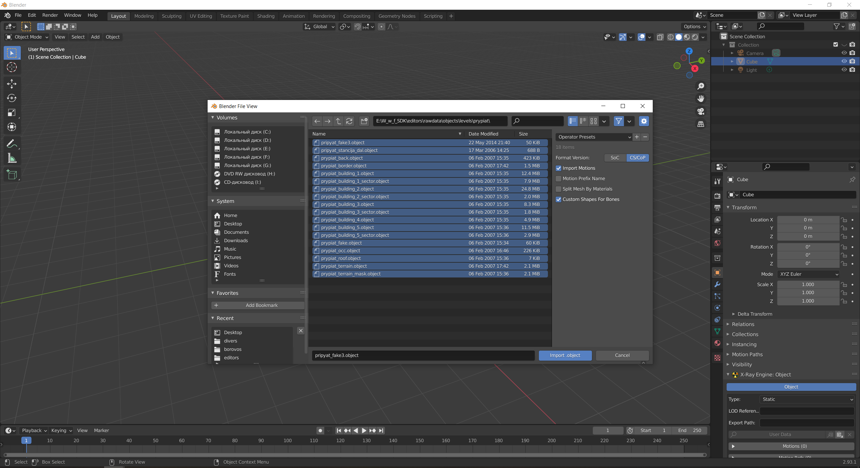The height and width of the screenshot is (468, 860).
Task: Open the Object Mode dropdown
Action: click(x=27, y=37)
